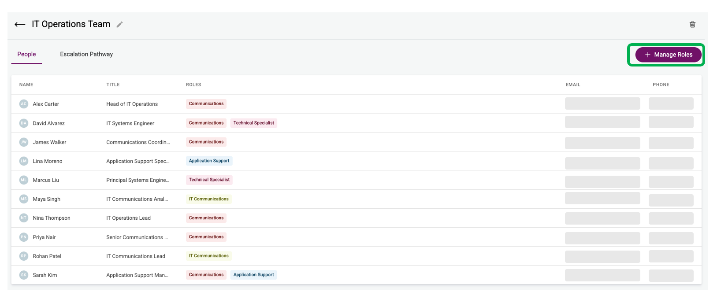Edit team name with pencil icon
717x299 pixels.
click(x=119, y=25)
